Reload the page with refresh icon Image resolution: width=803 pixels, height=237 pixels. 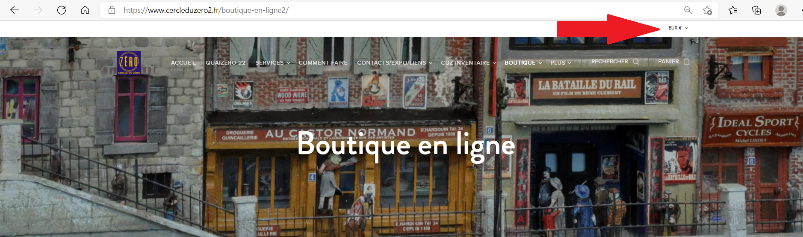click(62, 10)
